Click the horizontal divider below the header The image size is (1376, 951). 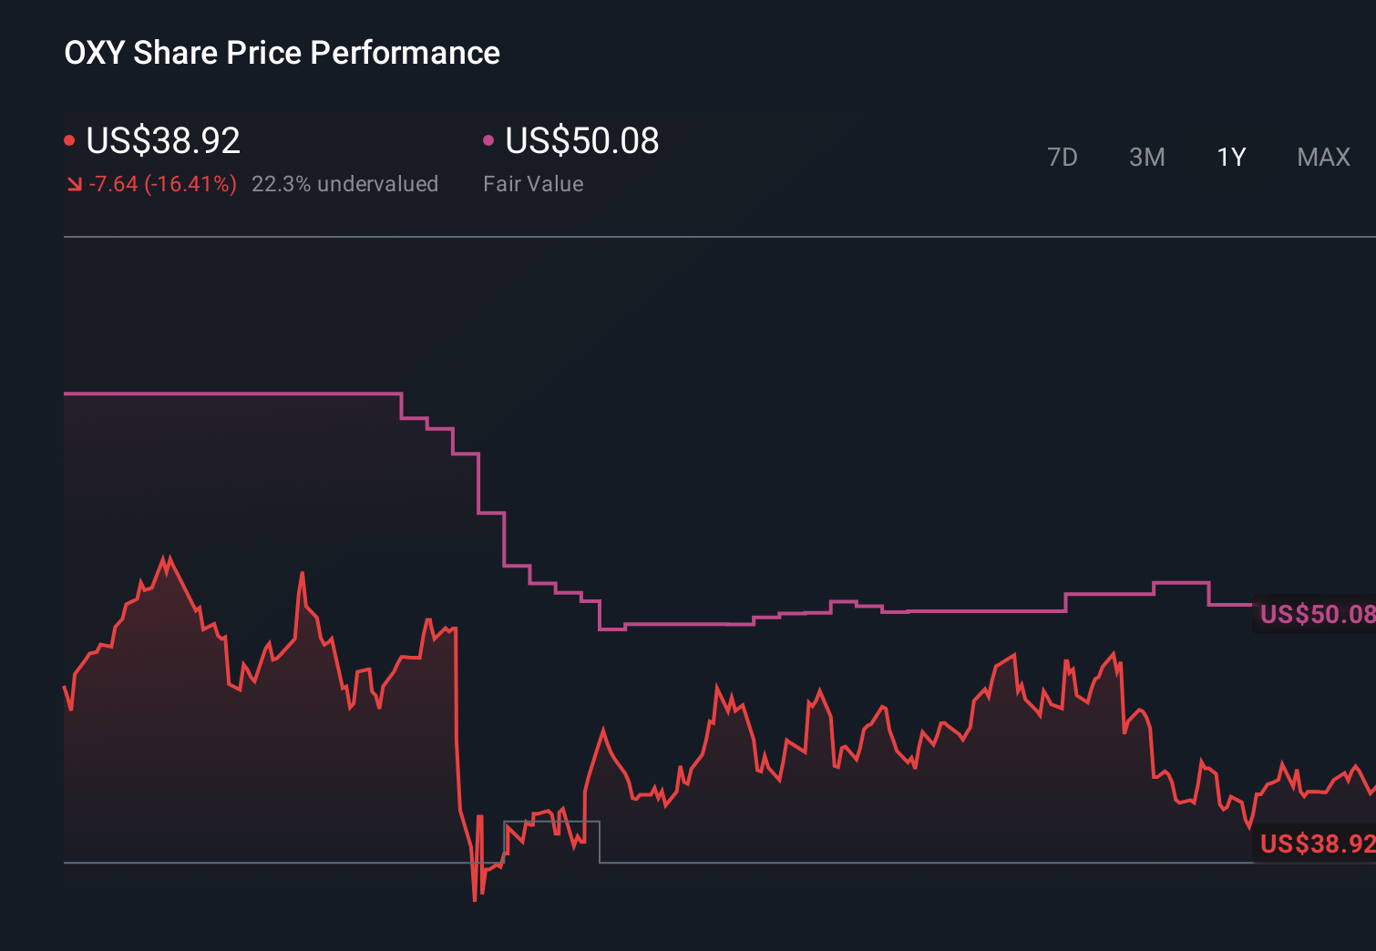coord(720,237)
